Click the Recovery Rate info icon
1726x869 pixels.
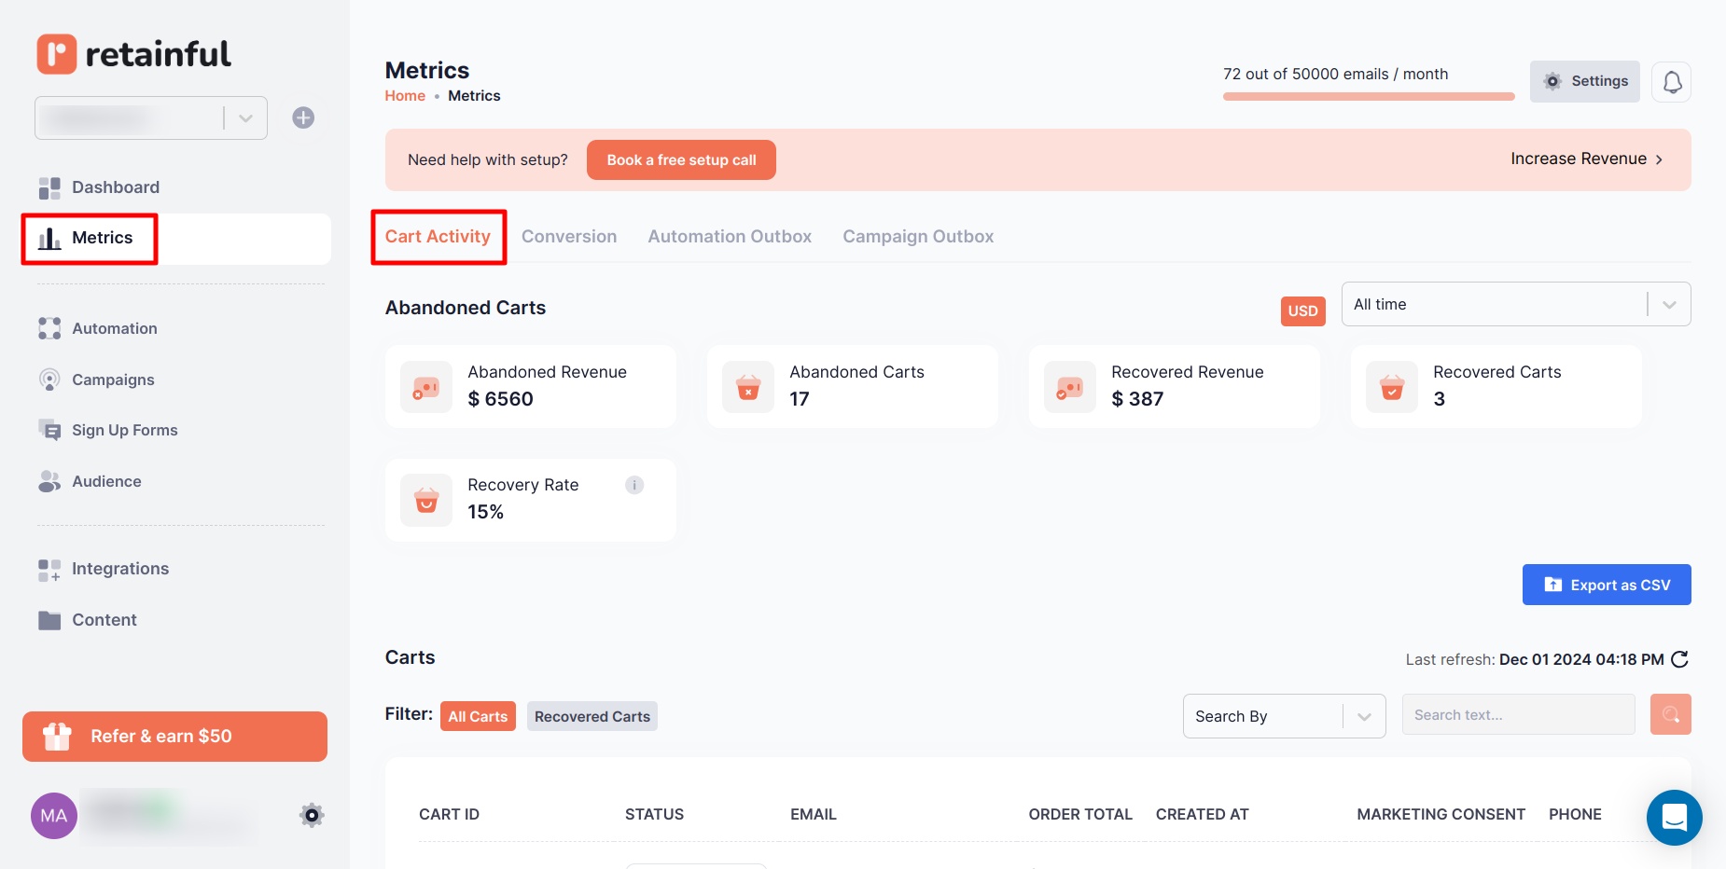[634, 485]
